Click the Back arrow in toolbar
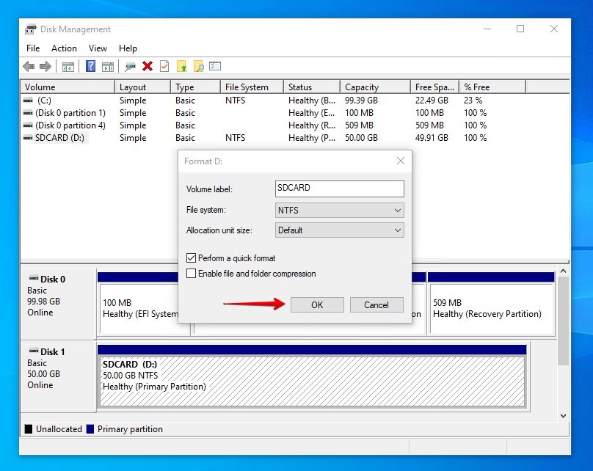Image resolution: width=593 pixels, height=471 pixels. (x=29, y=67)
